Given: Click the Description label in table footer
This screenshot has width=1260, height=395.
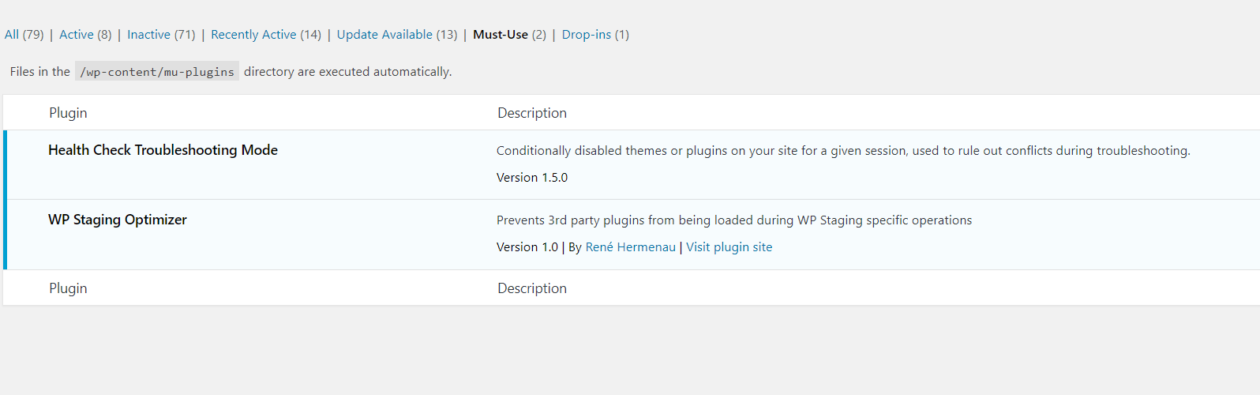Looking at the screenshot, I should [532, 288].
